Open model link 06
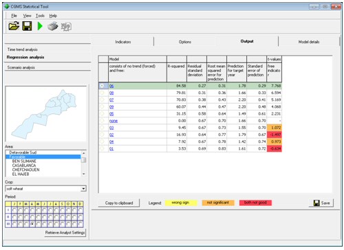The width and height of the screenshot is (344, 250). tap(111, 86)
